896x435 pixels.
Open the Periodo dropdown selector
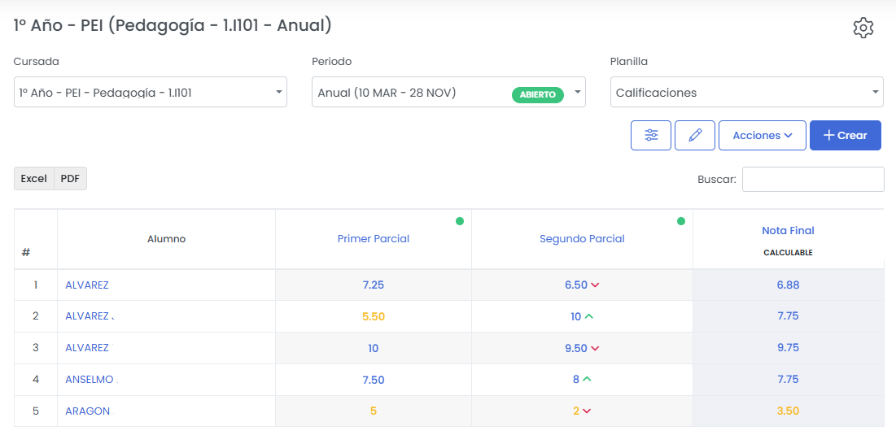[448, 93]
